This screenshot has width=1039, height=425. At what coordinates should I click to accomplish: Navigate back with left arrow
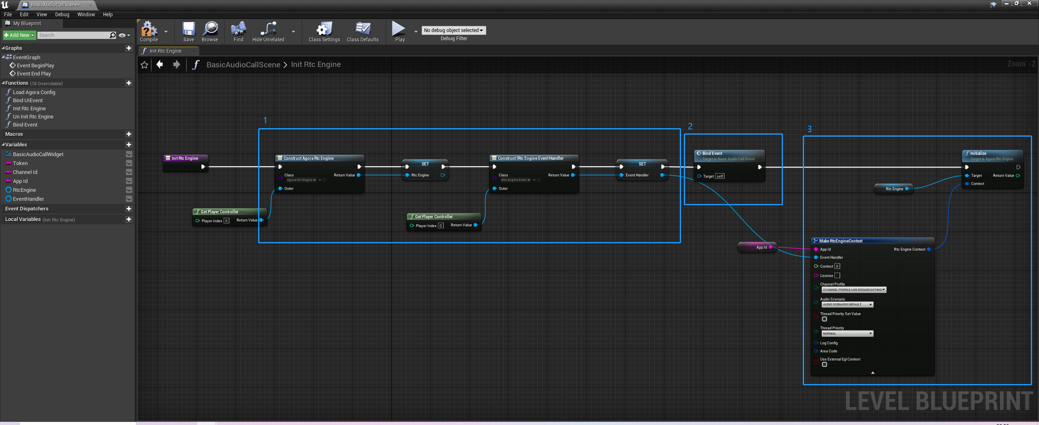click(x=160, y=64)
